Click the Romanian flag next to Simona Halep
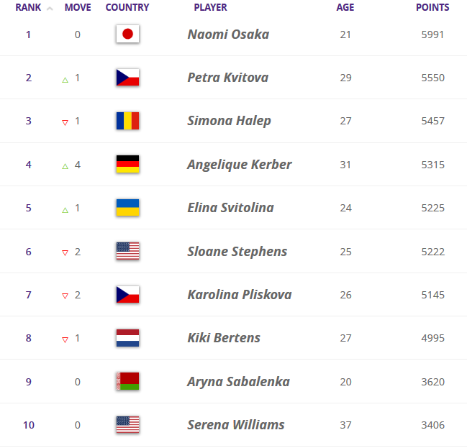Screen dimensions: 467x448 coord(127,121)
